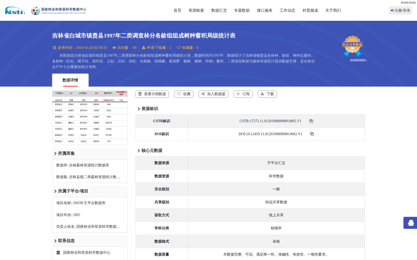Click the 科学数据 value cell
Screen dimensions: 417x260
(x=276, y=176)
